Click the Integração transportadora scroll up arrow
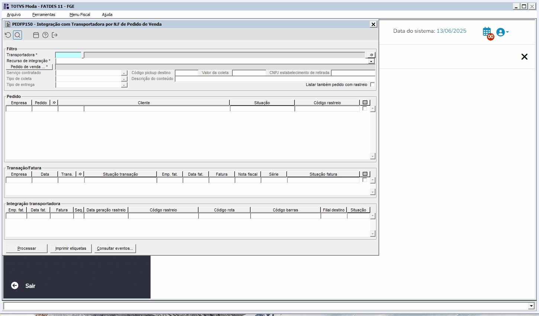 click(372, 216)
